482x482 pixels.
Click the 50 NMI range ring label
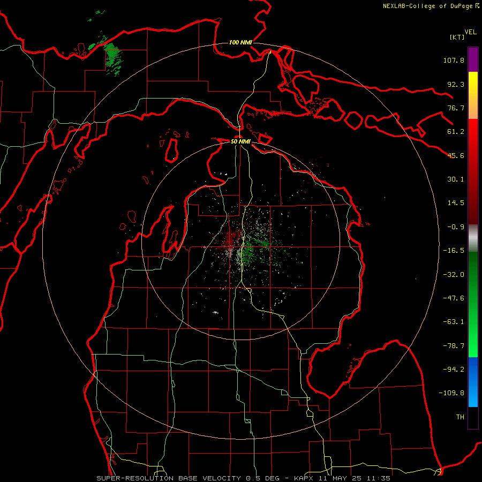pos(240,141)
